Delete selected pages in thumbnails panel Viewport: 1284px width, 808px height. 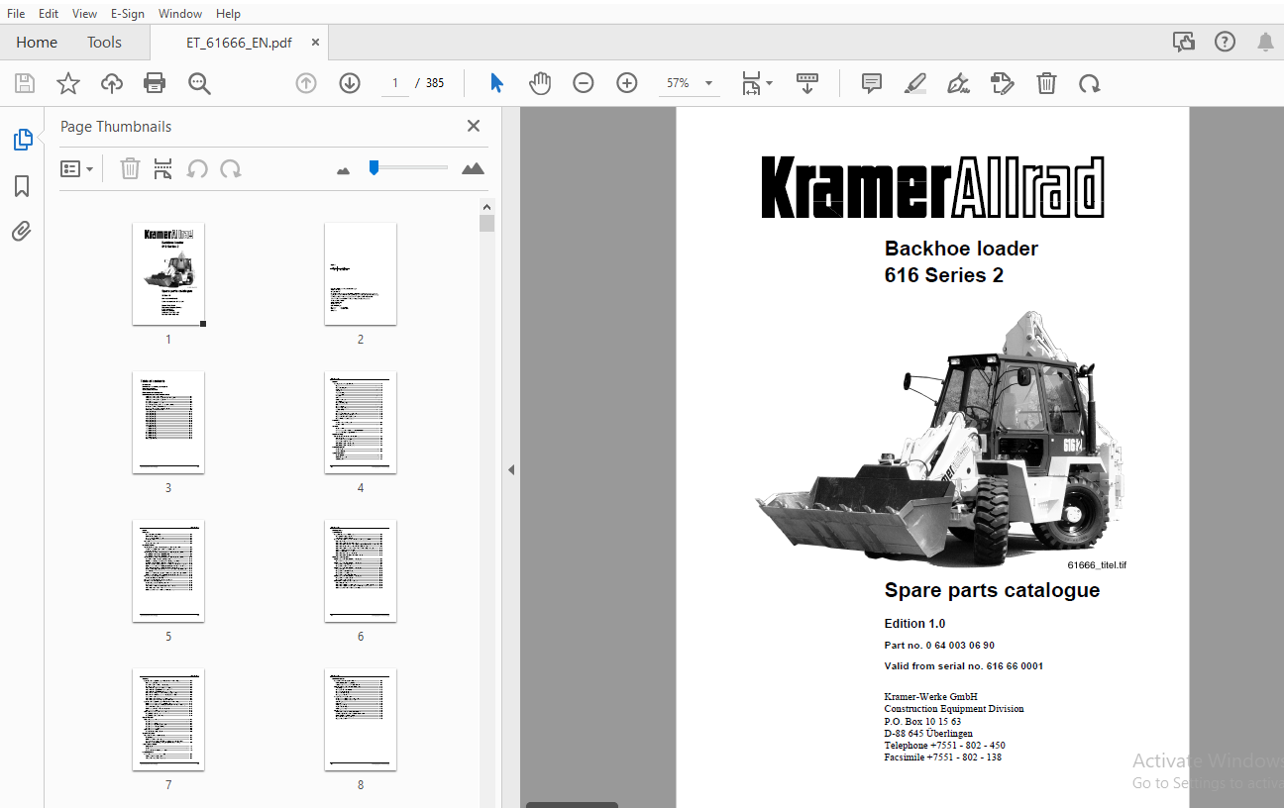pyautogui.click(x=130, y=169)
